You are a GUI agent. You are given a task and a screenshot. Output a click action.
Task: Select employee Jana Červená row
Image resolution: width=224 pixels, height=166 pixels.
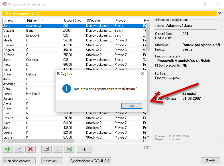(x=74, y=60)
